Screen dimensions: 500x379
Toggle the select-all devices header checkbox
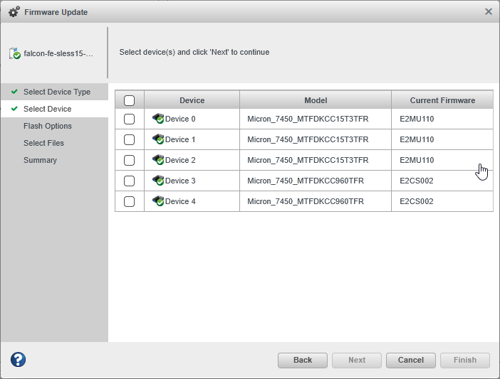point(130,101)
